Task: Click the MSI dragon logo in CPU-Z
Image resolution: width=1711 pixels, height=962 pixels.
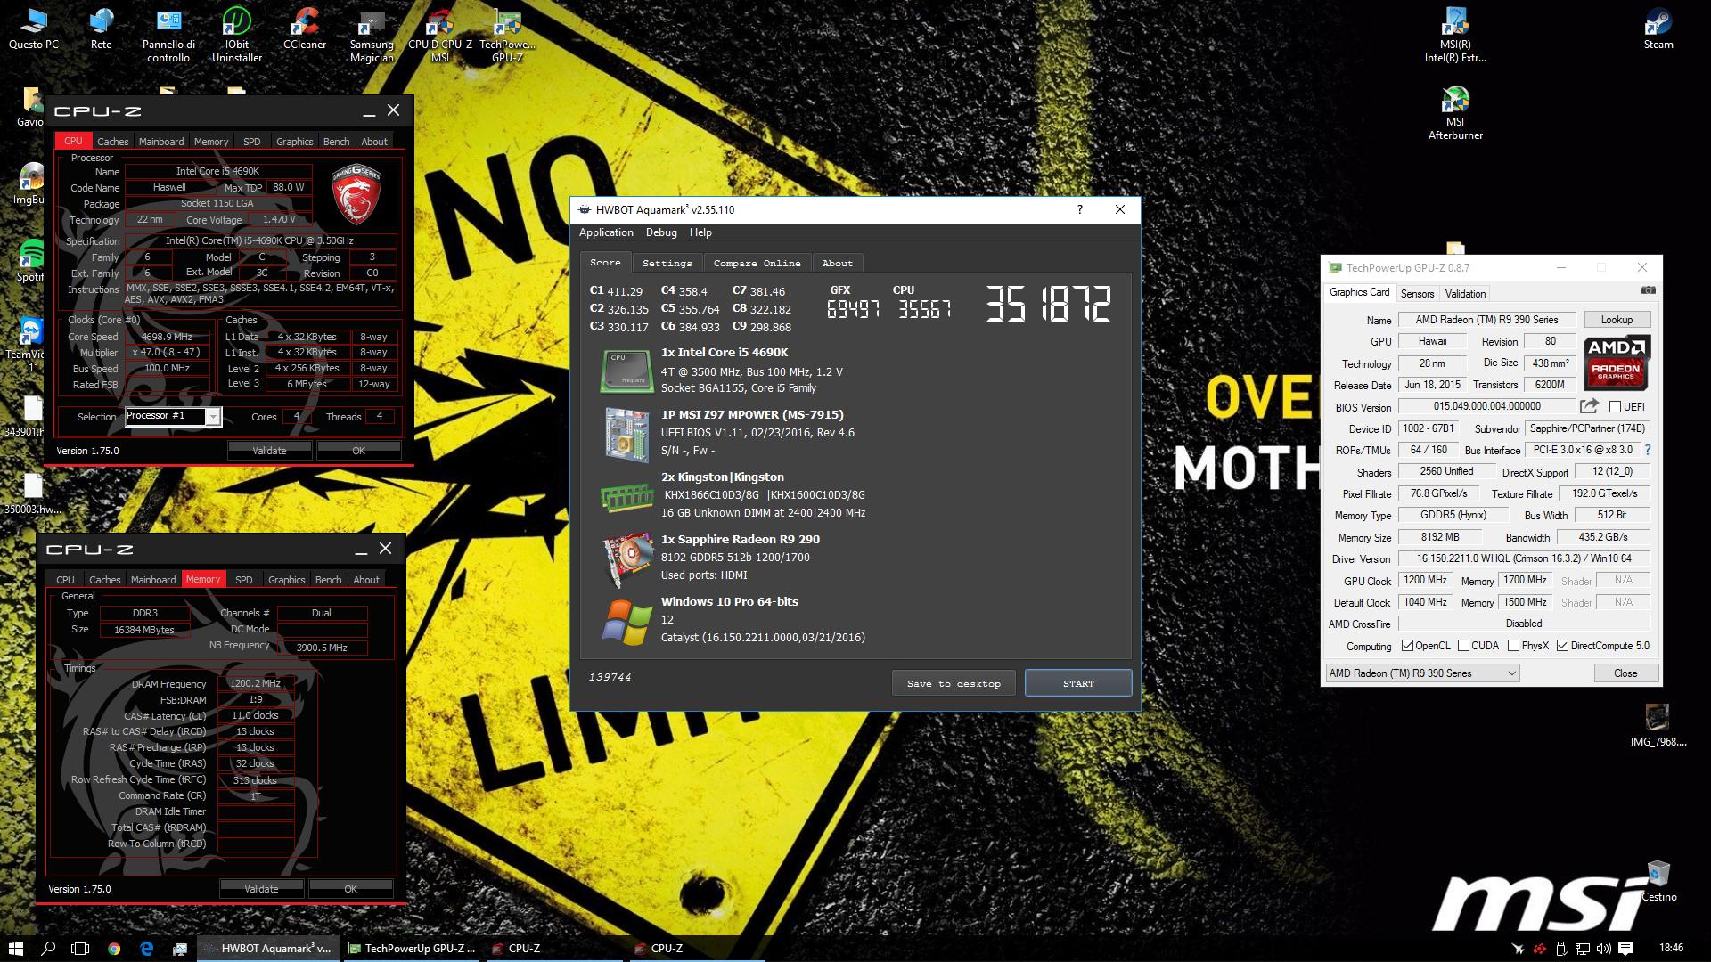Action: click(356, 193)
